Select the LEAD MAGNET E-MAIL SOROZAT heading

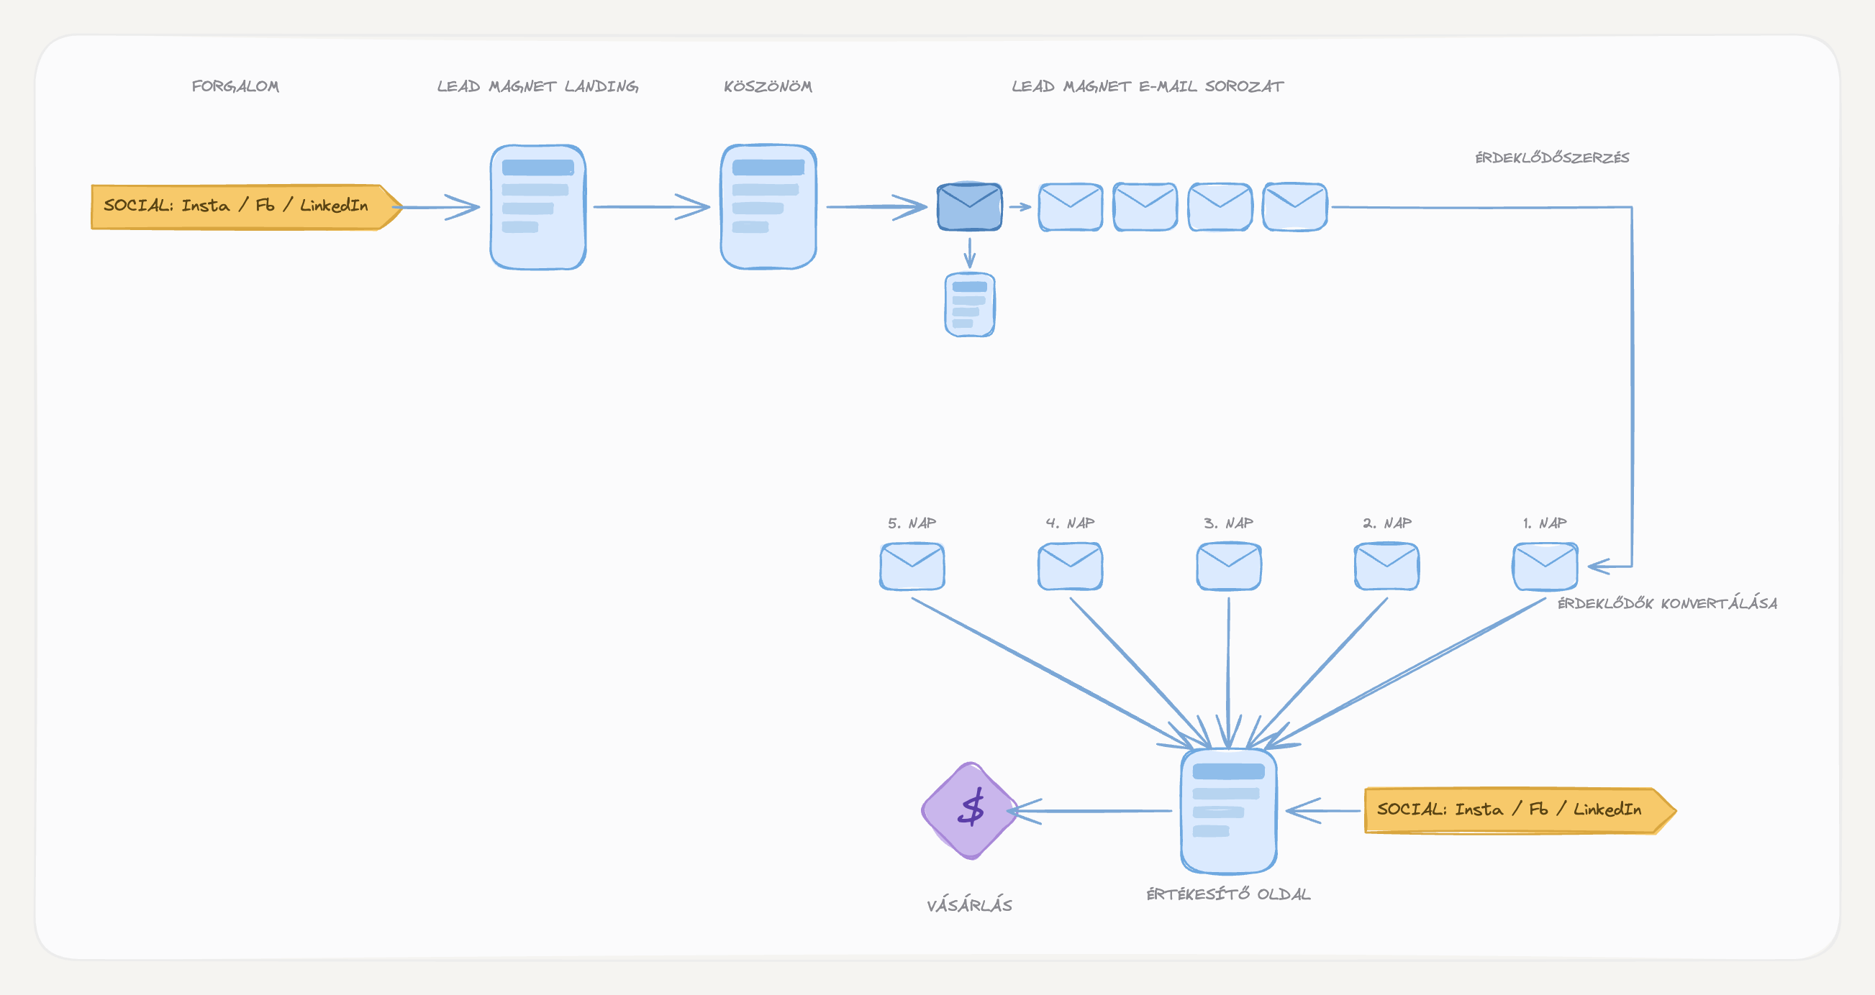[1148, 86]
